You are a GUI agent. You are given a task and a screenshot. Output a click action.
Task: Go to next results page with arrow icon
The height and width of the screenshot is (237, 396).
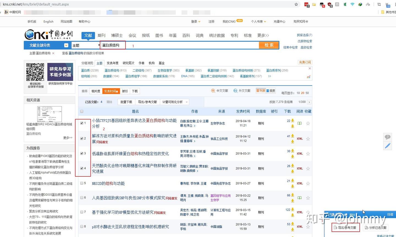pos(309,102)
